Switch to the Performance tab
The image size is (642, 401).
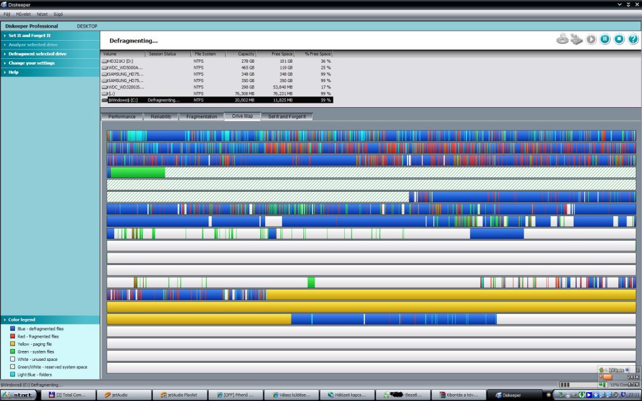pyautogui.click(x=122, y=117)
